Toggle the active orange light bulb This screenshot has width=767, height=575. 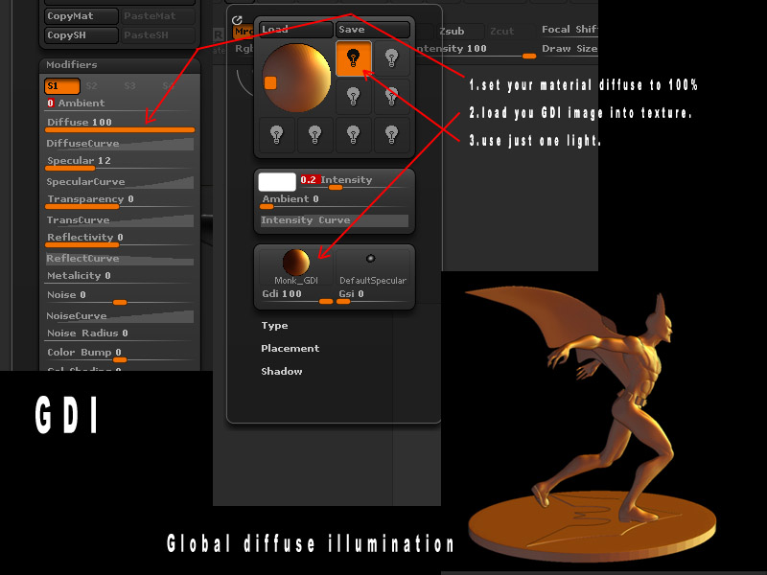tap(353, 58)
